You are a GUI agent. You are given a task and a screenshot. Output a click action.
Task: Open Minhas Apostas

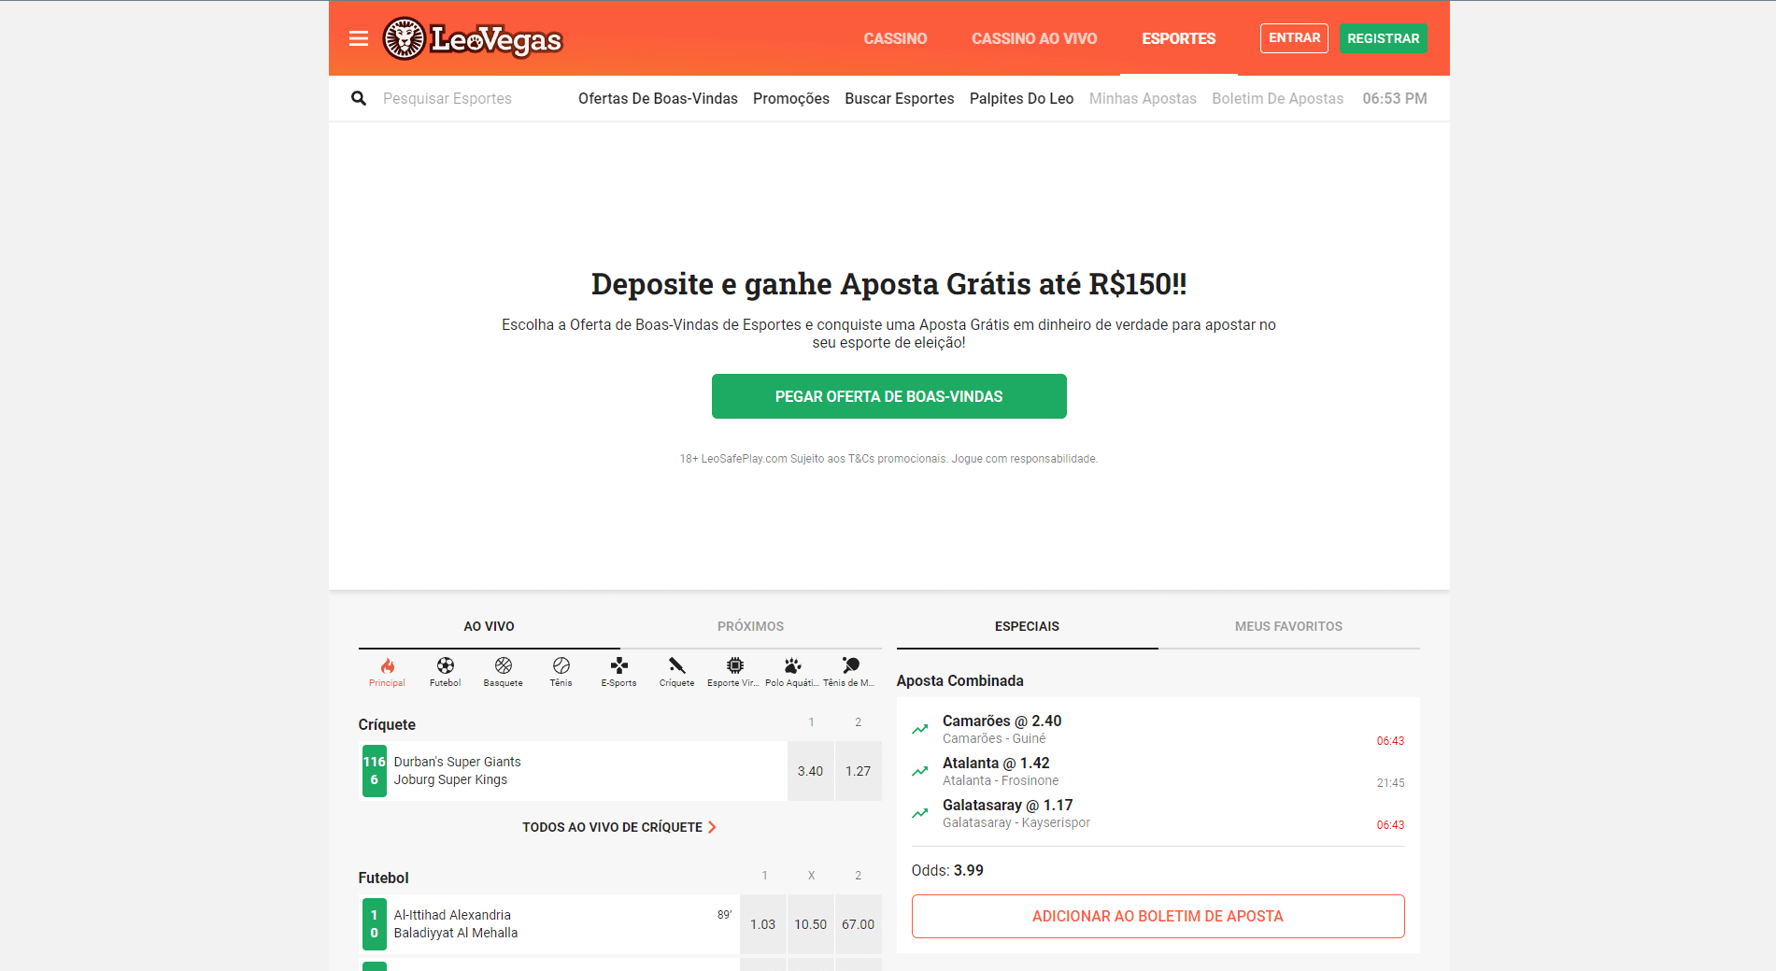pyautogui.click(x=1143, y=98)
